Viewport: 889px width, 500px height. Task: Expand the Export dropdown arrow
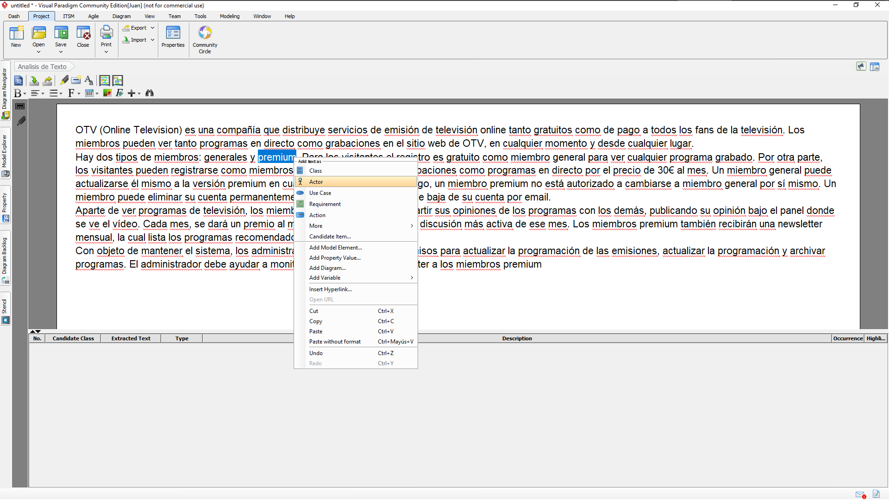click(x=152, y=28)
